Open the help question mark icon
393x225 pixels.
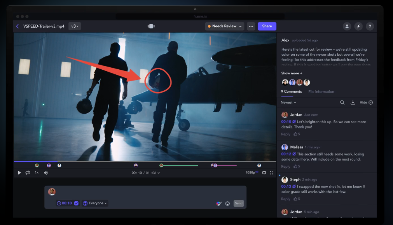(x=370, y=26)
